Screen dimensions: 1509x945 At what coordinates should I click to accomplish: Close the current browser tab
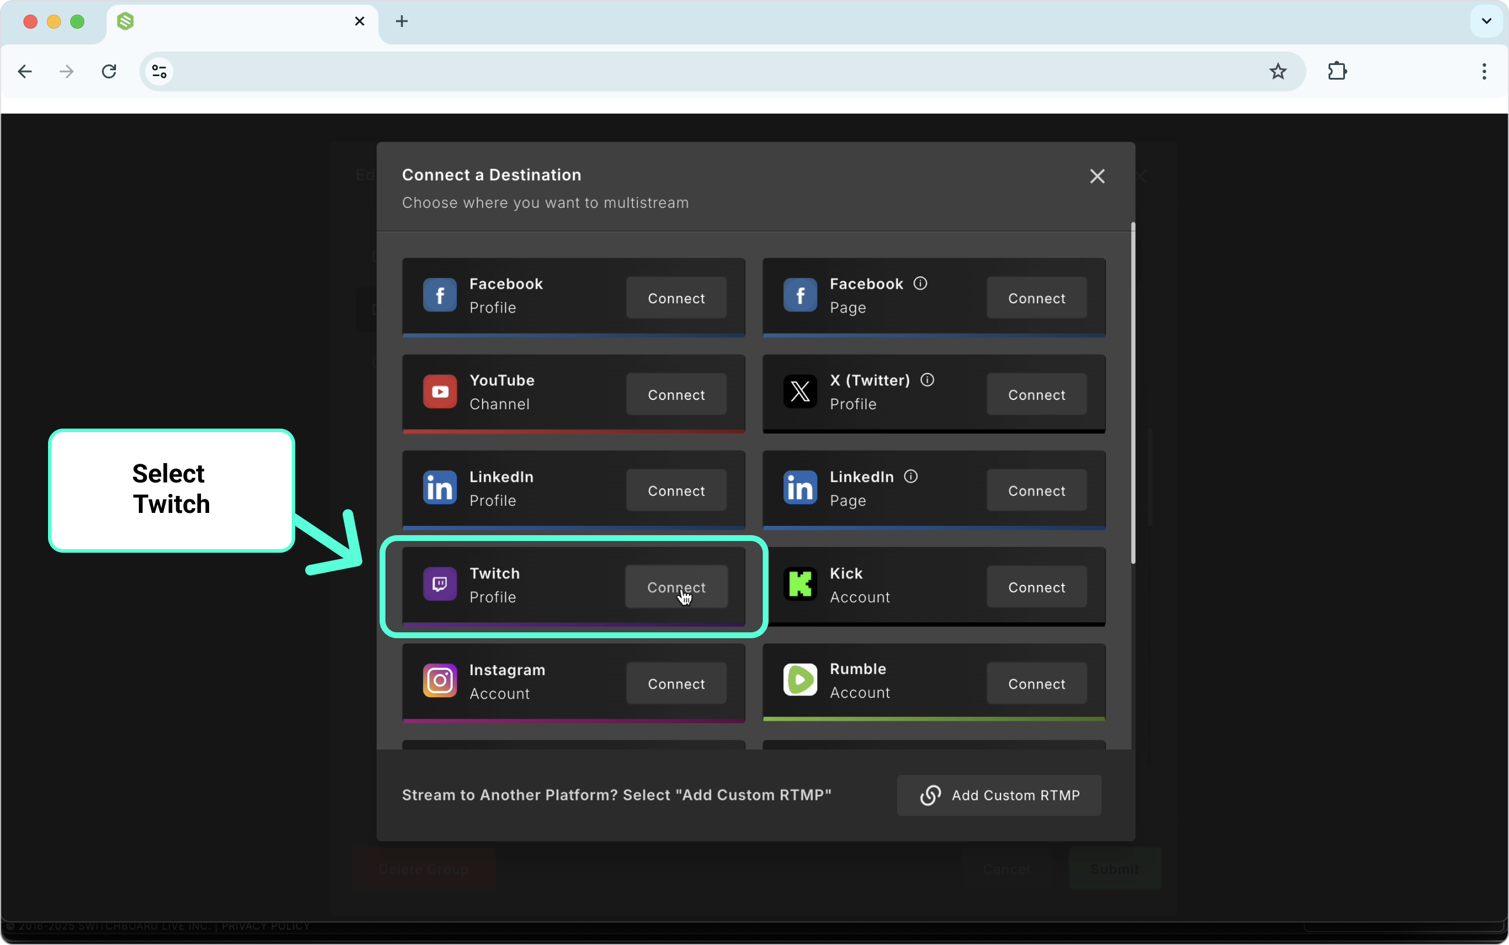point(360,21)
